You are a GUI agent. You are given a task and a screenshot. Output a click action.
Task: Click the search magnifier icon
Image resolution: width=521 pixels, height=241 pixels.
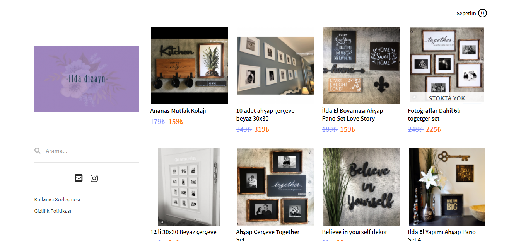(x=38, y=151)
